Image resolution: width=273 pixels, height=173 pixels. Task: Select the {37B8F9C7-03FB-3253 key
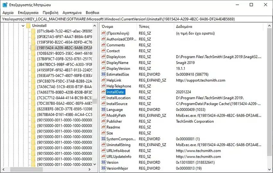point(65,59)
